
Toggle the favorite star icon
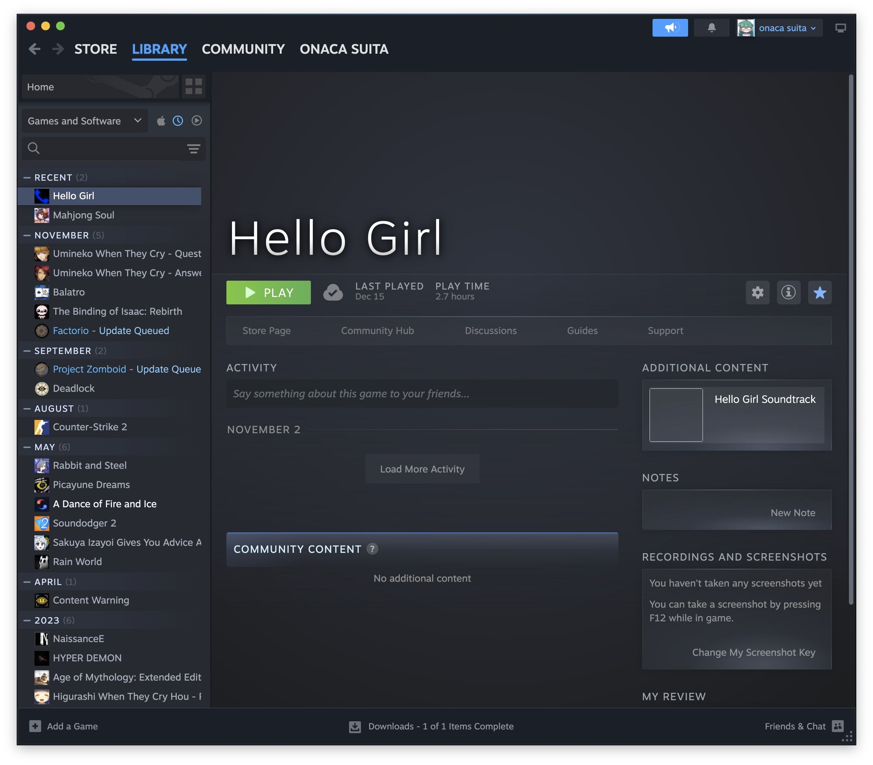tap(820, 293)
